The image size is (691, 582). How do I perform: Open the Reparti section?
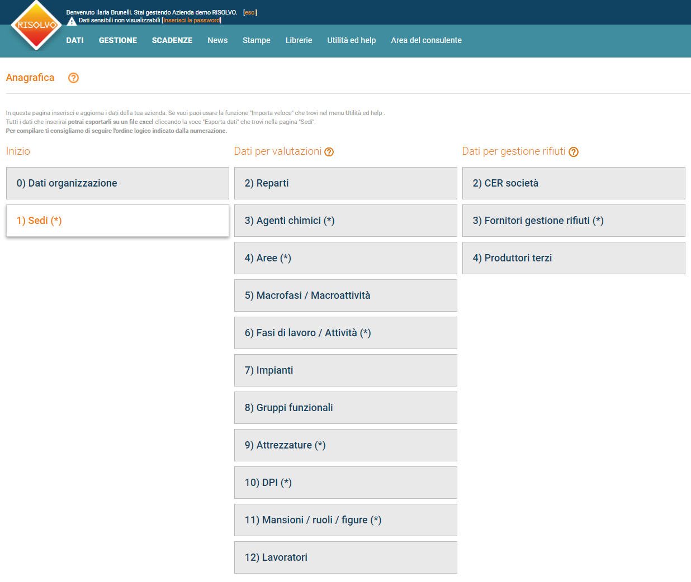(346, 183)
